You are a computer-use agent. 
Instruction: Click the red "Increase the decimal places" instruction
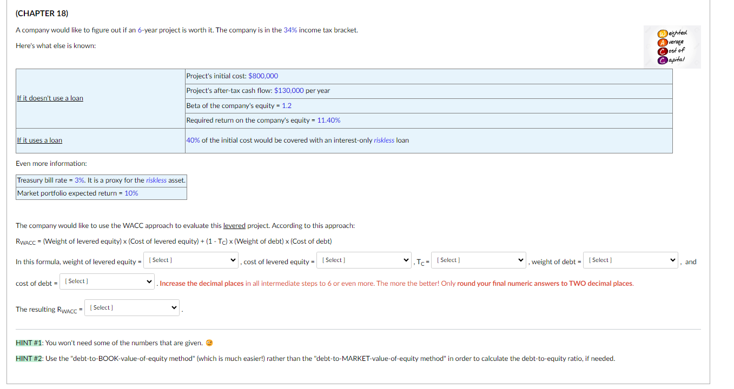pos(397,284)
